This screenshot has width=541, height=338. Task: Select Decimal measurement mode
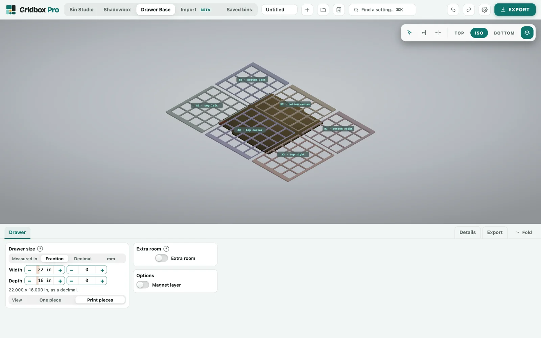click(83, 259)
